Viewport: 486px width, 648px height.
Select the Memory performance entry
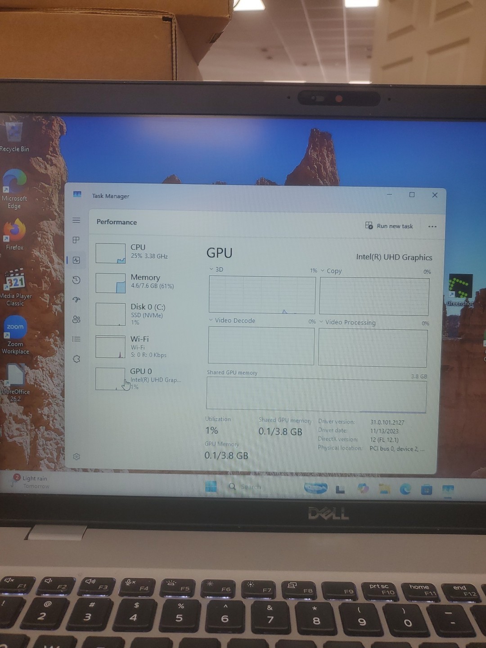coord(144,283)
